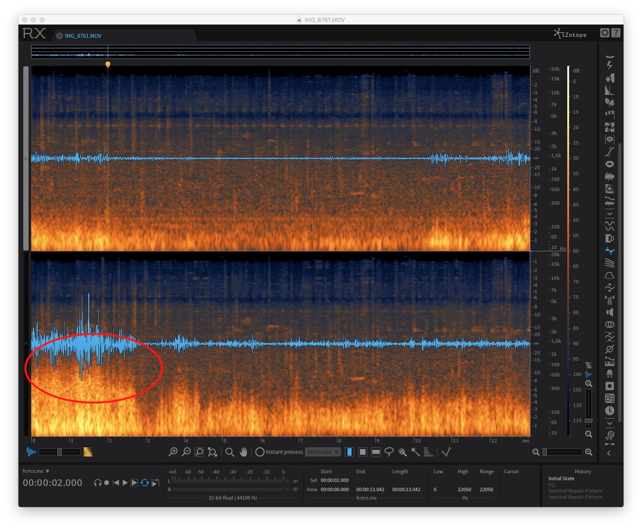Select the EQ history entry
Screen dimensions: 642x529
[551, 485]
